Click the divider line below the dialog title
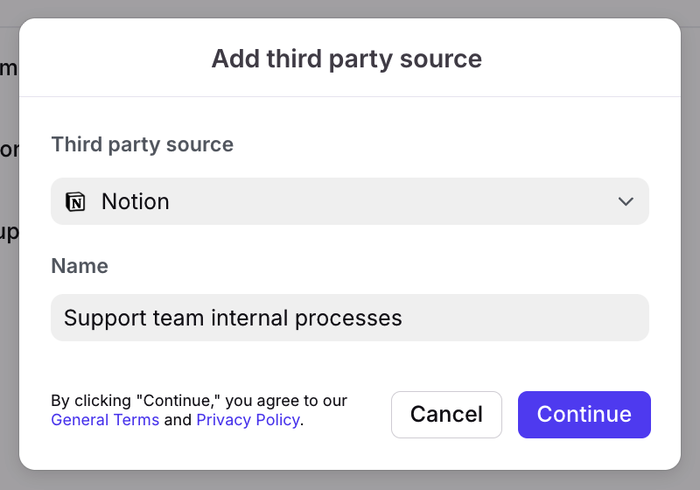This screenshot has height=490, width=700. [x=350, y=96]
